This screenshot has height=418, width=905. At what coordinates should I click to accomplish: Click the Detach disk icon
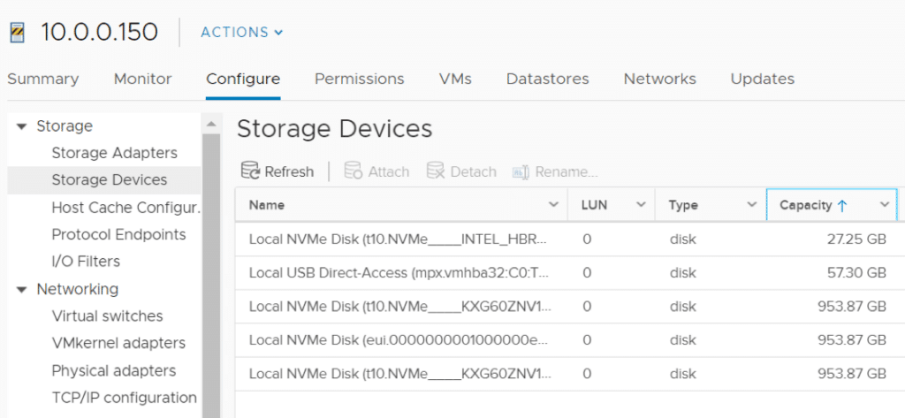pyautogui.click(x=435, y=171)
